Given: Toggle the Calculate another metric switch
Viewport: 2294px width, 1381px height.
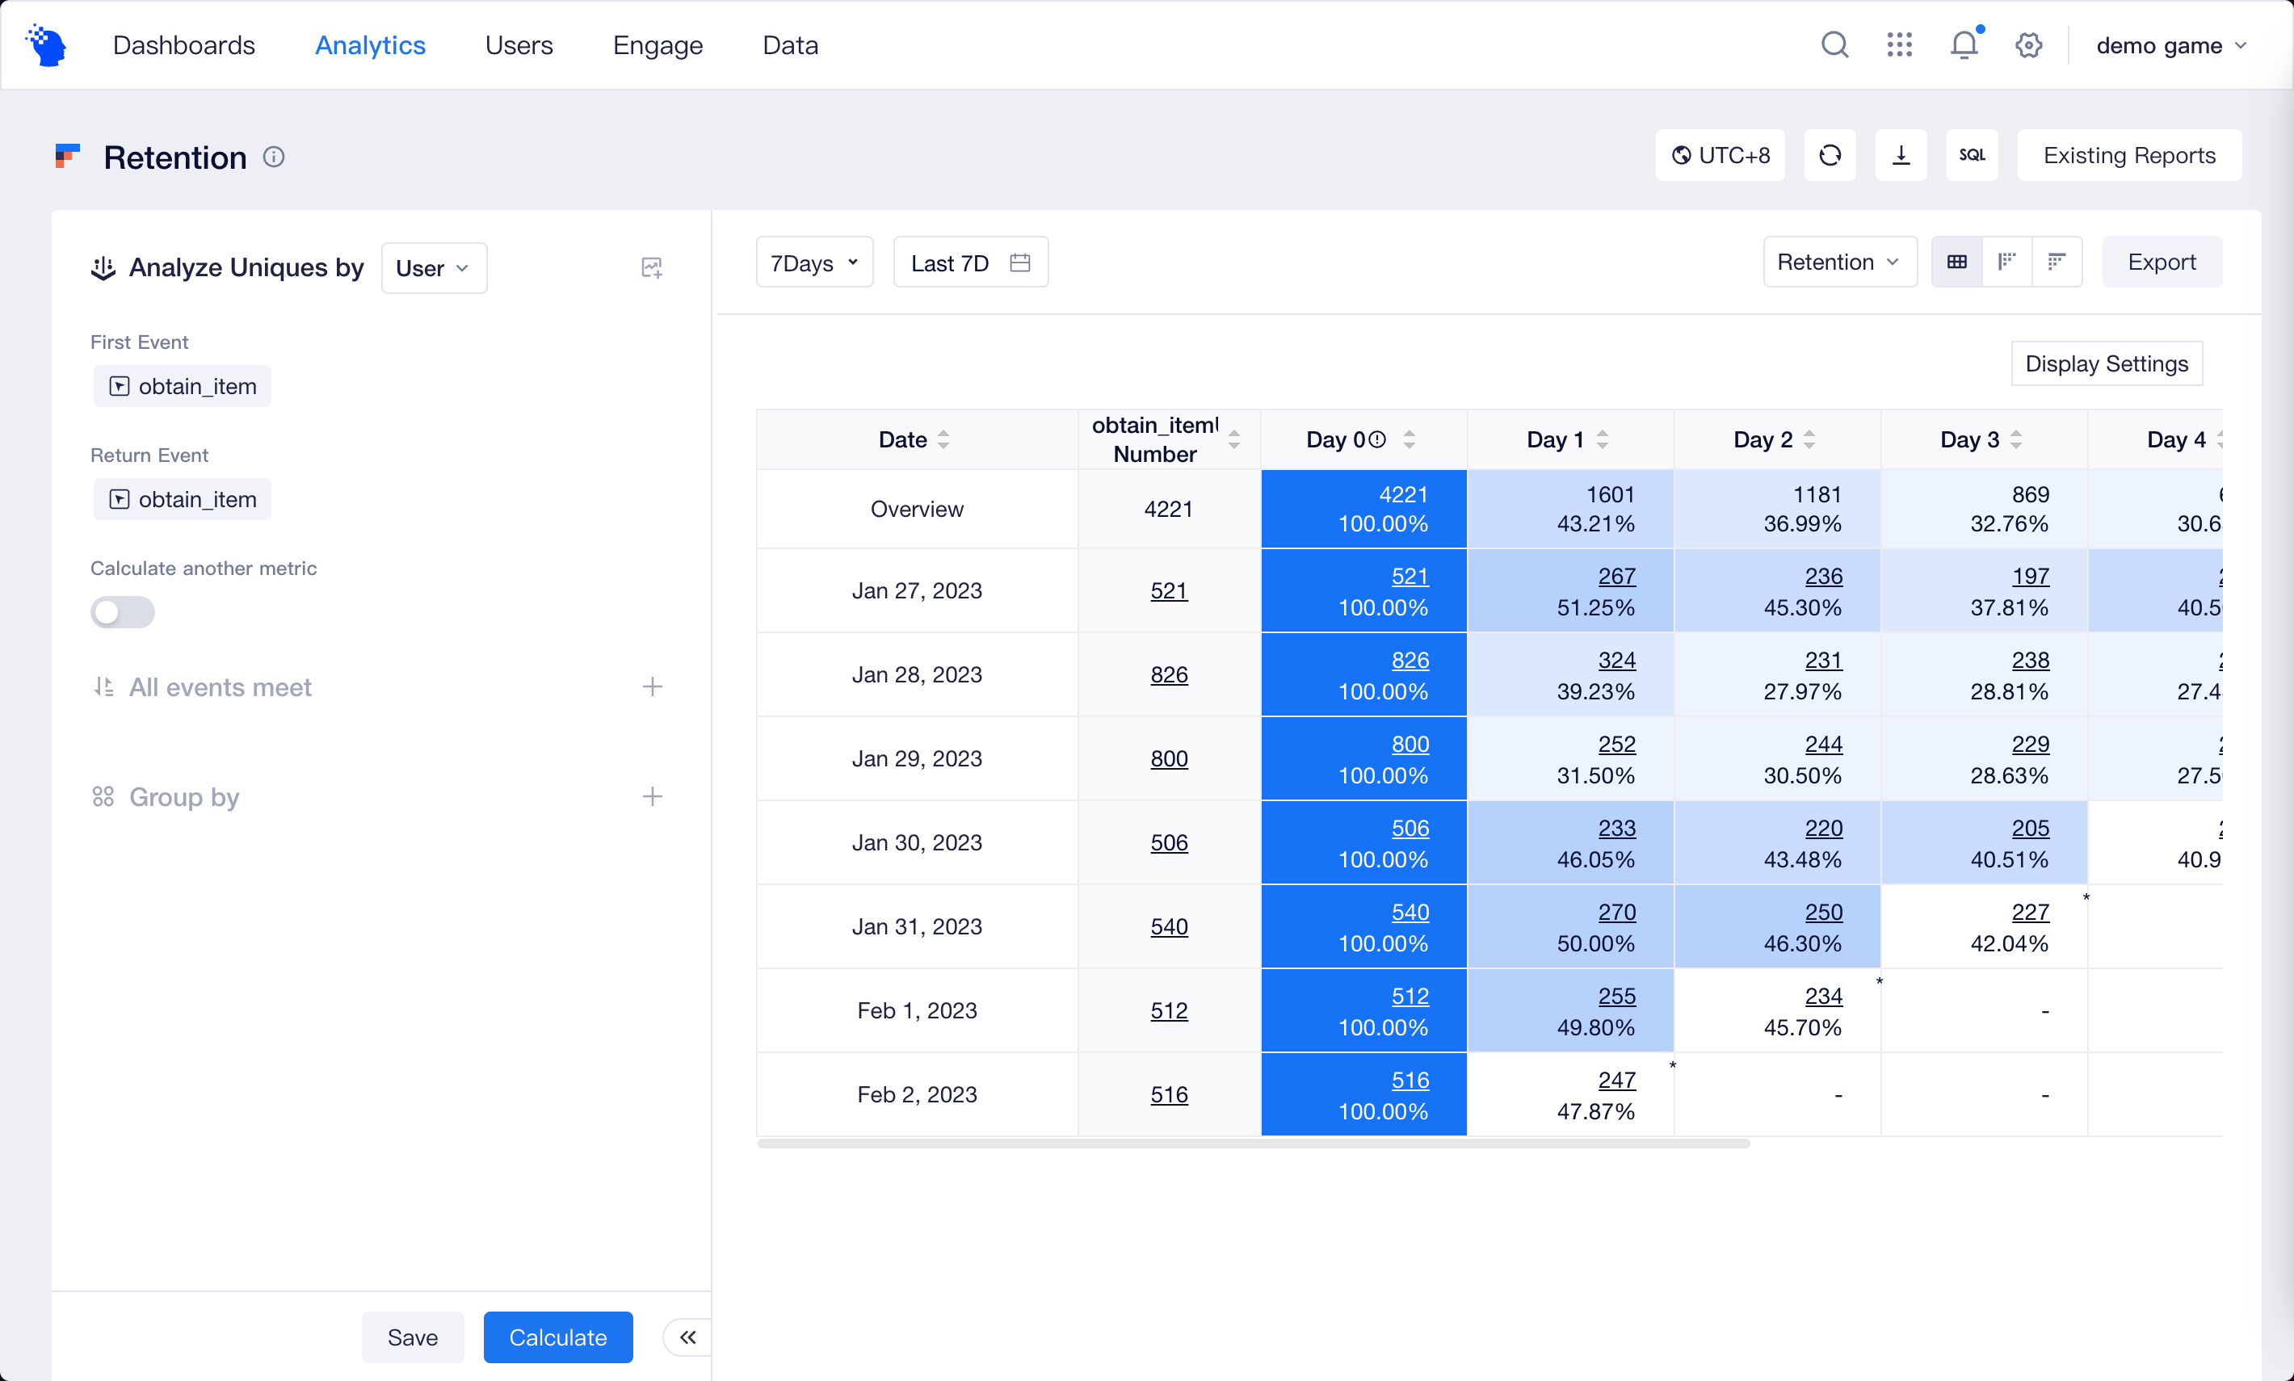Looking at the screenshot, I should [x=122, y=611].
